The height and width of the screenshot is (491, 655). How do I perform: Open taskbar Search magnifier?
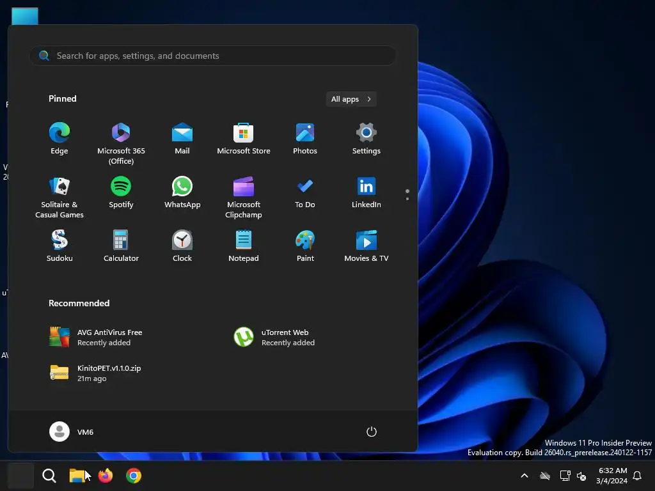click(49, 476)
